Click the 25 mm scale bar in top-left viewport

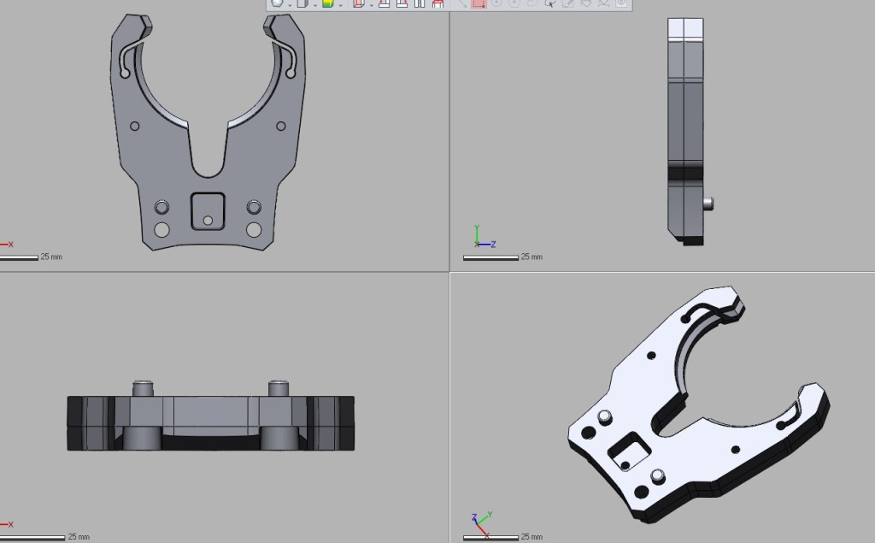coord(19,257)
